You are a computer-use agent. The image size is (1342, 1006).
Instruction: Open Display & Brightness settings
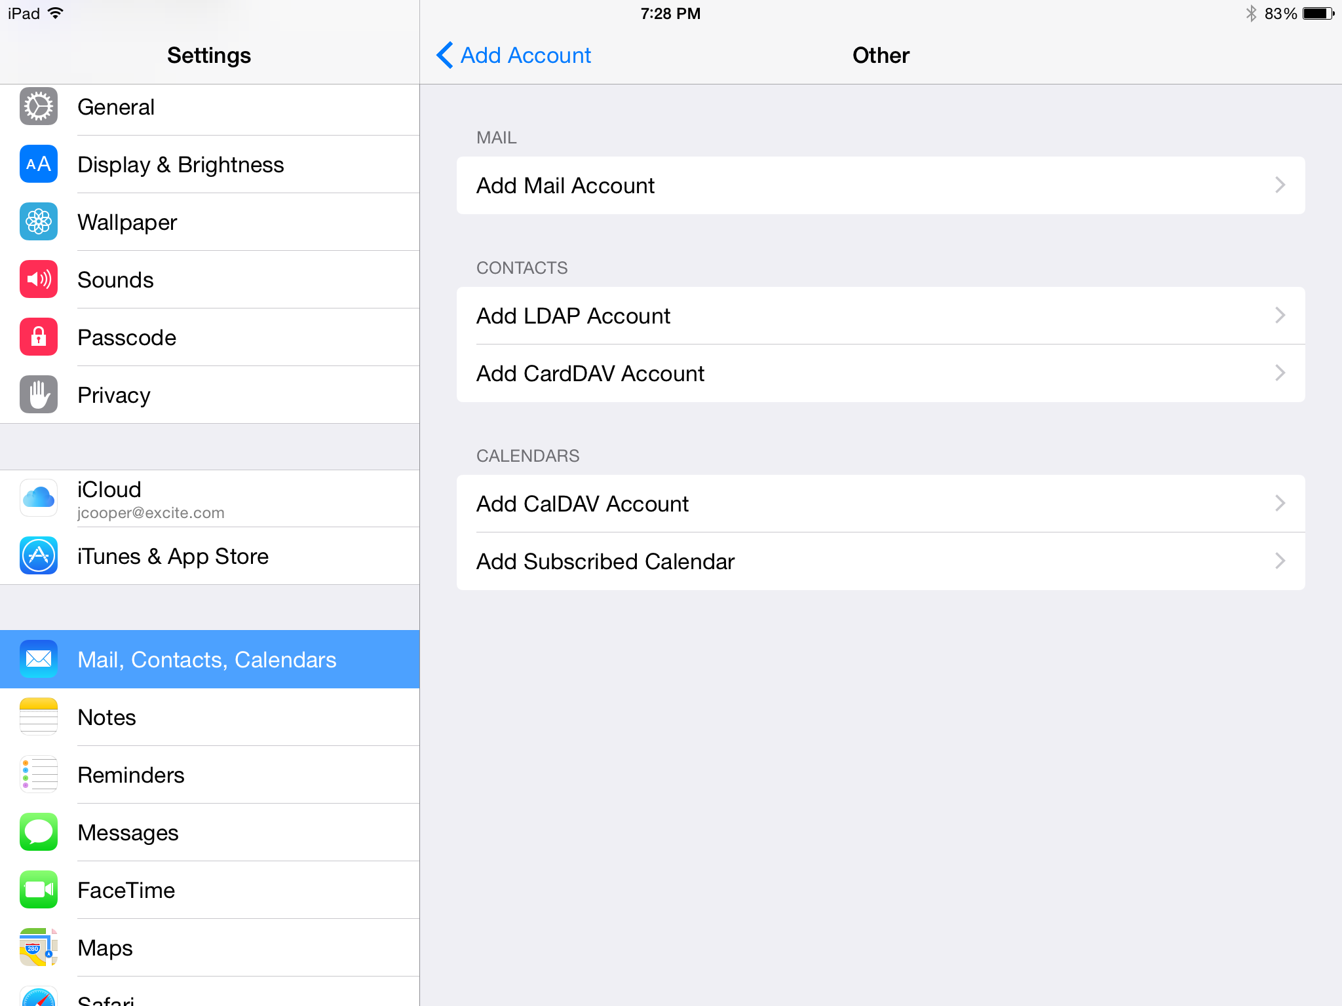210,164
